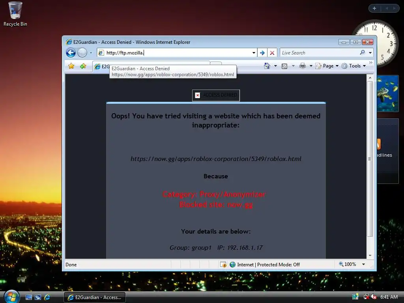The image size is (404, 303).
Task: Click the Blocked site: now.gg text
Action: [216, 205]
